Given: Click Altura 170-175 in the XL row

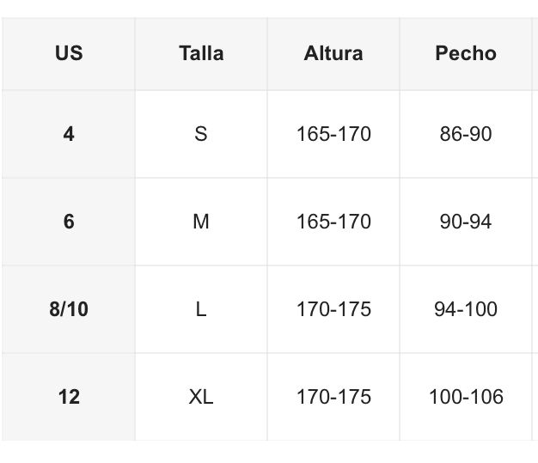Looking at the screenshot, I should (x=333, y=397).
